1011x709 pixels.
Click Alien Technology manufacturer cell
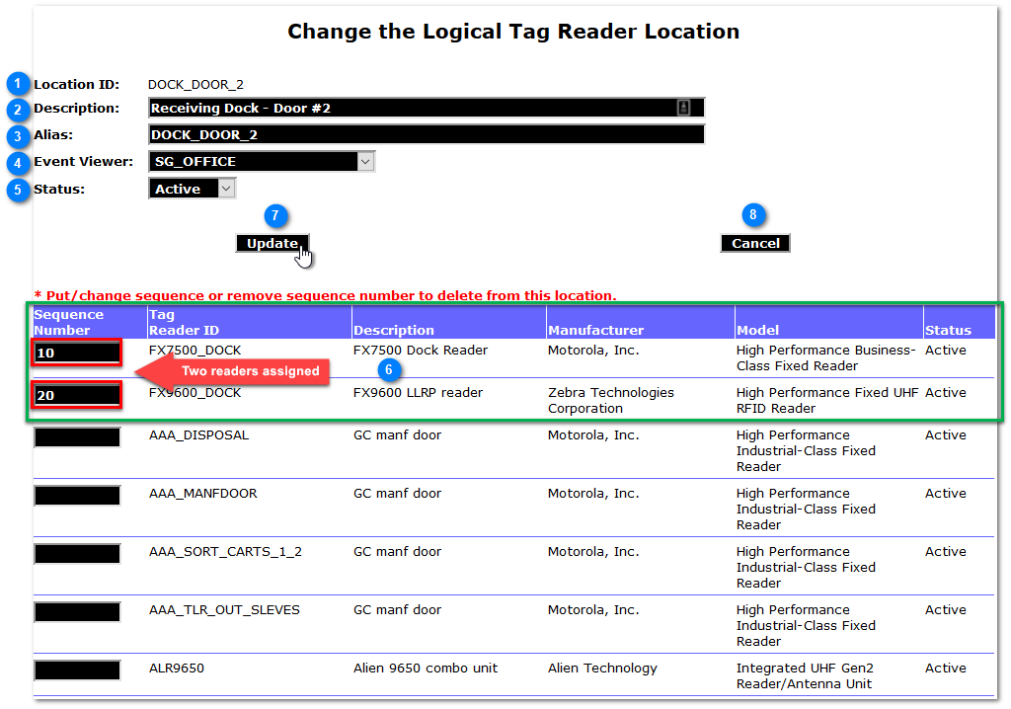(x=602, y=669)
